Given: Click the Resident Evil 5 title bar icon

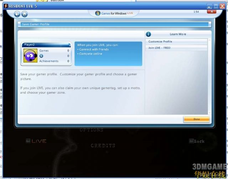Looking at the screenshot, I should pos(6,6).
